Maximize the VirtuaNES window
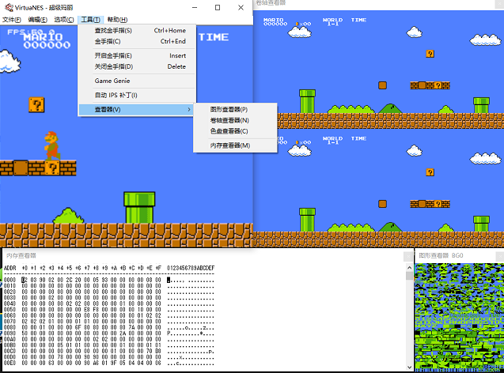Viewport: 504px width, 373px height. (218, 7)
